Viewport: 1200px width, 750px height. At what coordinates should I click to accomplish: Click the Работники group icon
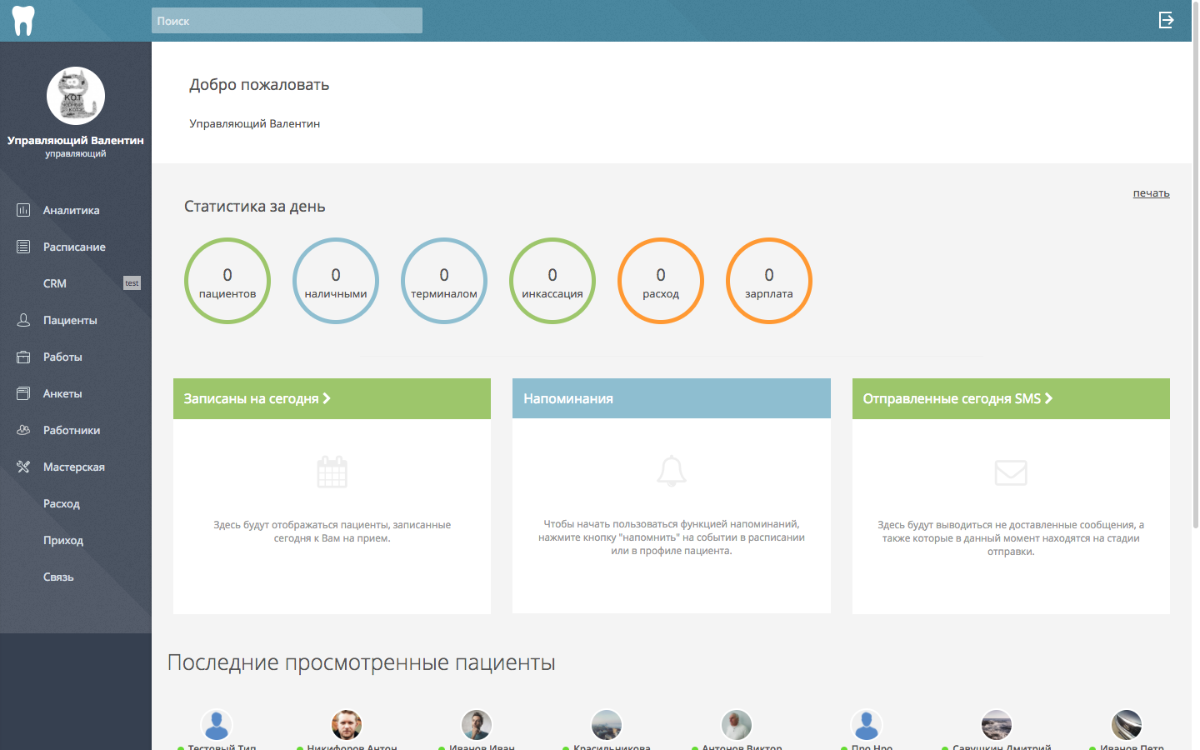23,430
